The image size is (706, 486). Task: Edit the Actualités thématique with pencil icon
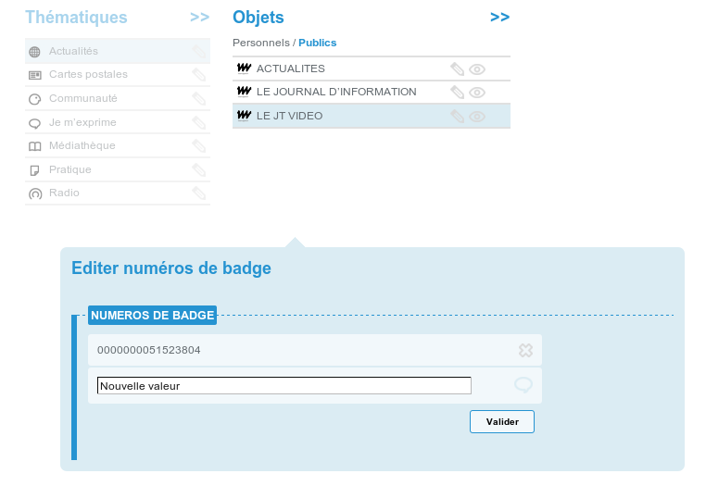pyautogui.click(x=199, y=52)
